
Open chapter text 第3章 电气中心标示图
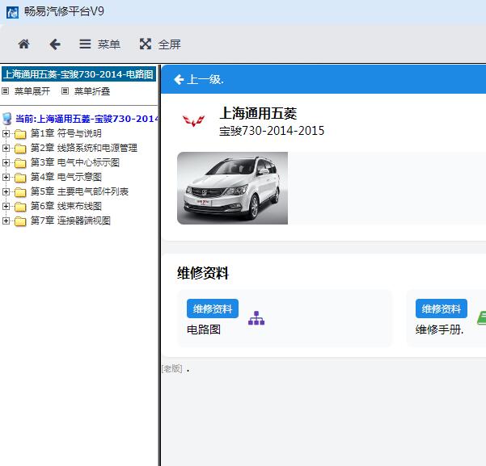[74, 162]
